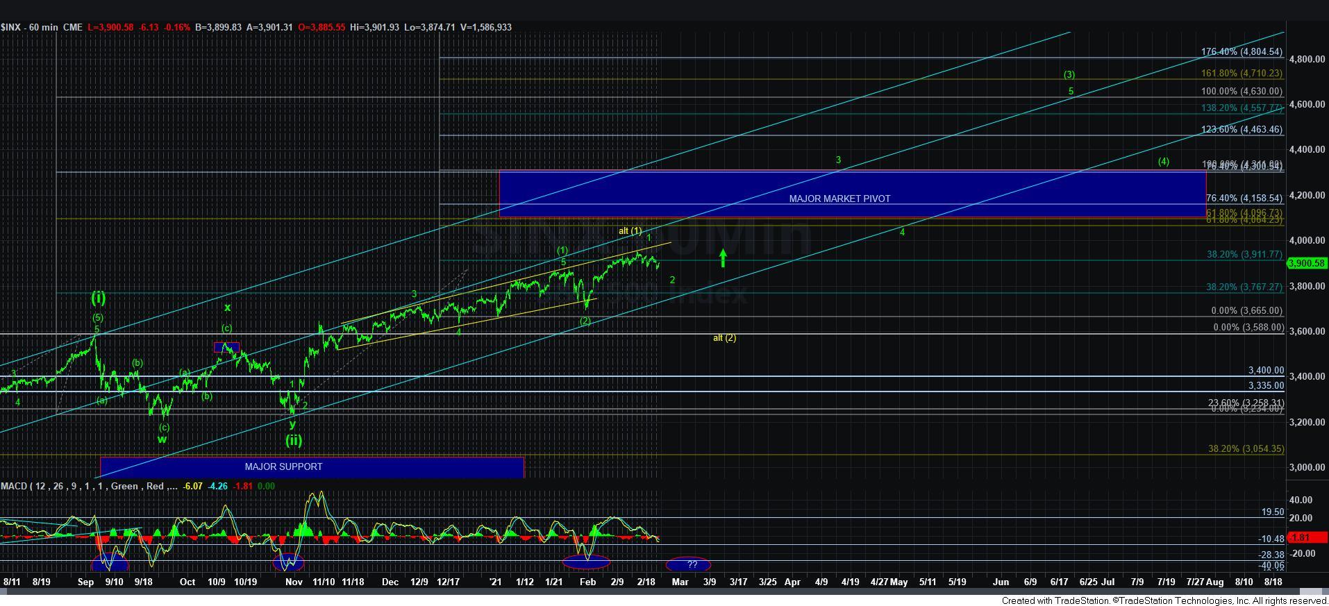
Task: Click the large green (i) wave label
Action: [98, 298]
